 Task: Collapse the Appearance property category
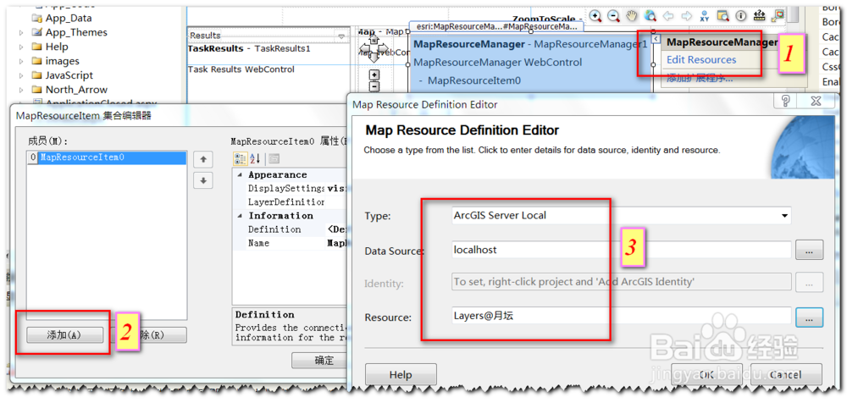click(241, 175)
